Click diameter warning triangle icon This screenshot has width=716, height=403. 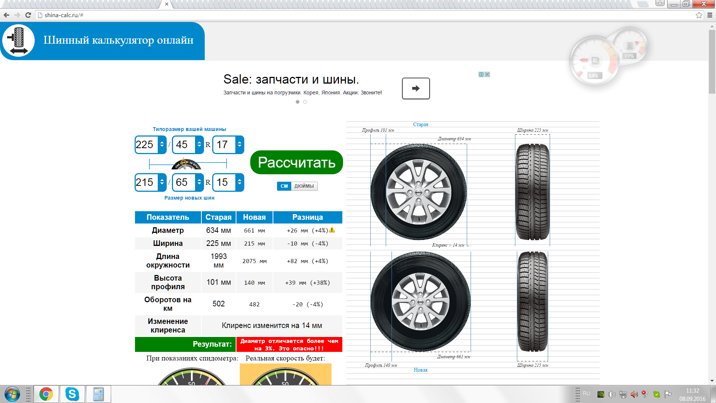coord(332,230)
